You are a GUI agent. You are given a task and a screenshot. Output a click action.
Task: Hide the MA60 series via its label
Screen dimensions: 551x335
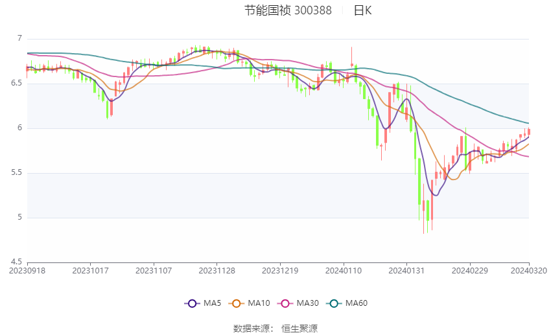tap(357, 303)
